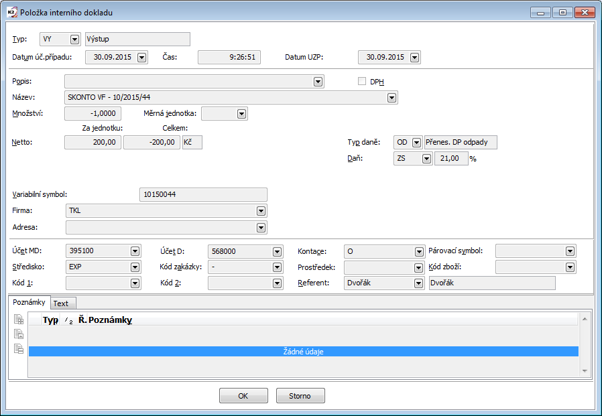Expand the Název dropdown arrow

point(392,98)
